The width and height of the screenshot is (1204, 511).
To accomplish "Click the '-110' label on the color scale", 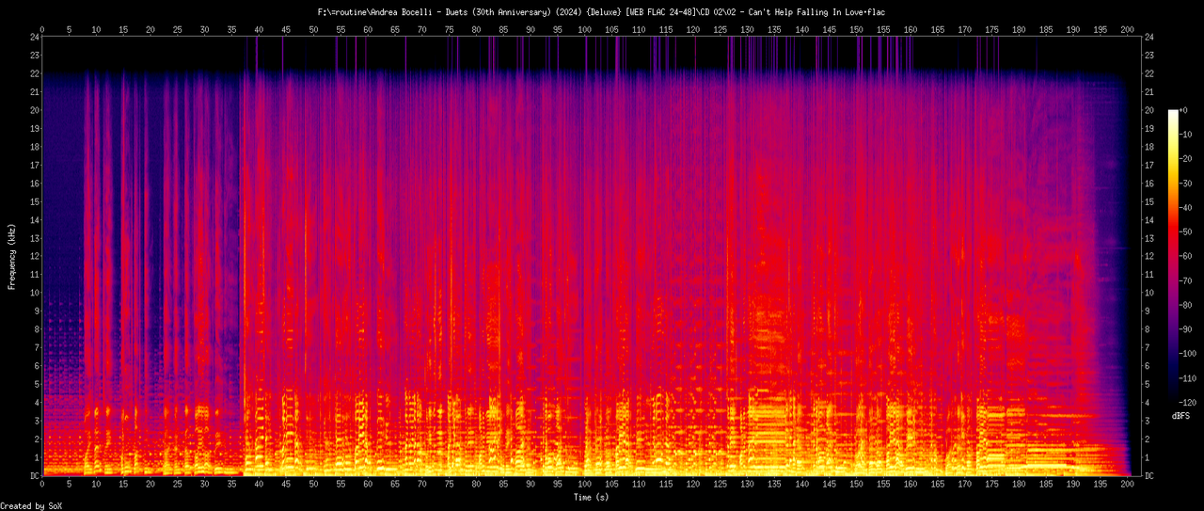I will (x=1187, y=377).
